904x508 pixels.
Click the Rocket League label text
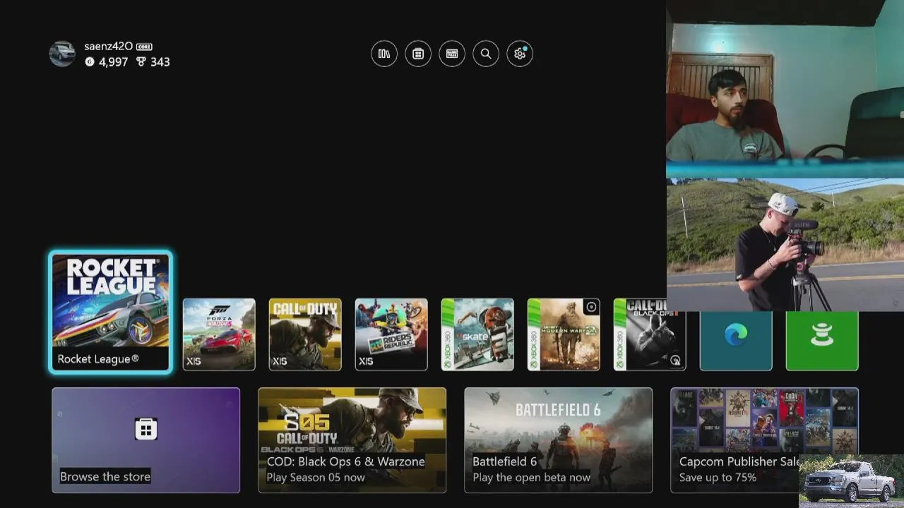coord(98,359)
